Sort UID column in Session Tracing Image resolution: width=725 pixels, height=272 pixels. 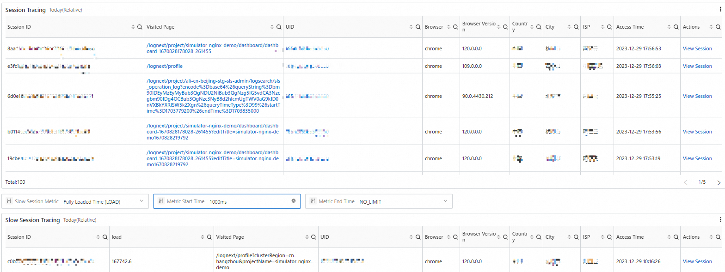tap(412, 27)
